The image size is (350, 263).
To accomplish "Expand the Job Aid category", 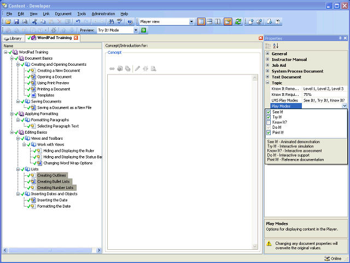I will [267, 65].
